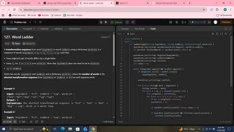The height and width of the screenshot is (132, 234).
Task: Open the Companies expander tag
Action: (x=29, y=43)
